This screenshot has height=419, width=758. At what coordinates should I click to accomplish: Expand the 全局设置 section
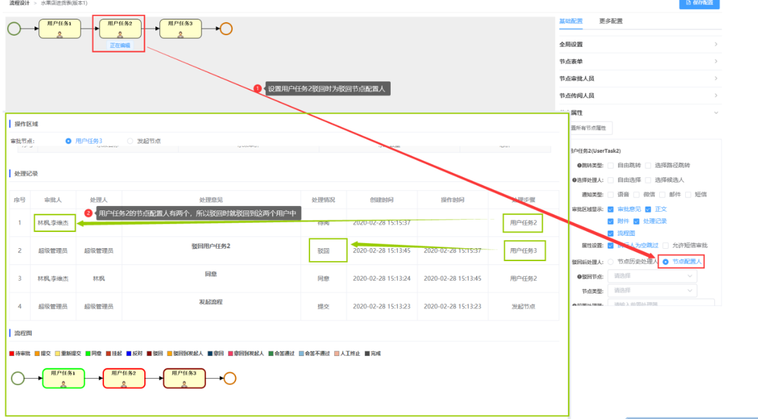(x=640, y=44)
